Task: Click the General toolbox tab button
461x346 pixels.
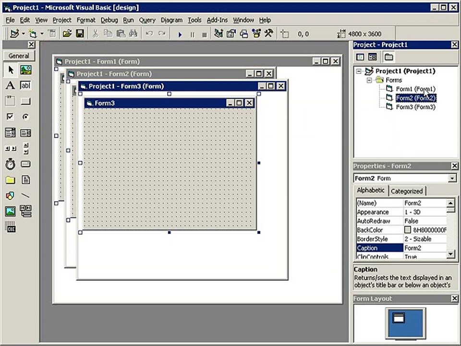Action: tap(19, 56)
